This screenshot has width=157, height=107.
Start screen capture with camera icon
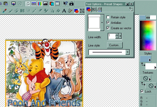click(x=71, y=4)
